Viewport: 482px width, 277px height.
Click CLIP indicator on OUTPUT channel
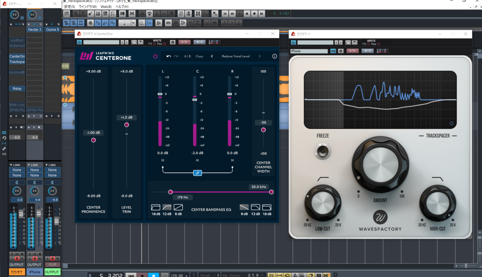(x=53, y=265)
